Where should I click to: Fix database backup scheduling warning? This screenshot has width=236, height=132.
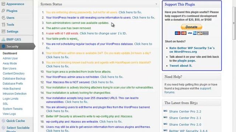[143, 44]
